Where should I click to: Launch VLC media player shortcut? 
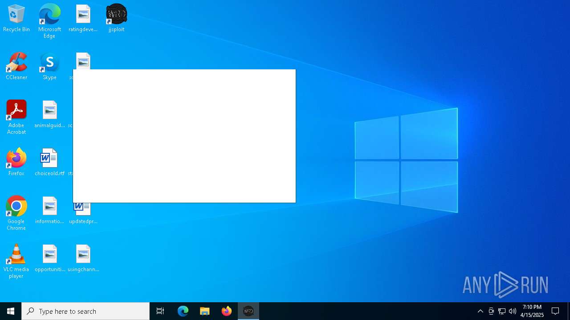tap(16, 261)
